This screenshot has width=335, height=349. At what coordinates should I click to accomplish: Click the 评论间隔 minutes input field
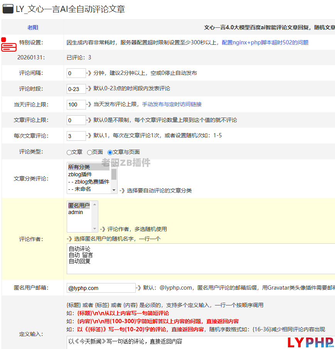(x=76, y=73)
